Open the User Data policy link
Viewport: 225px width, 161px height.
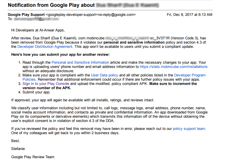tap(105, 75)
